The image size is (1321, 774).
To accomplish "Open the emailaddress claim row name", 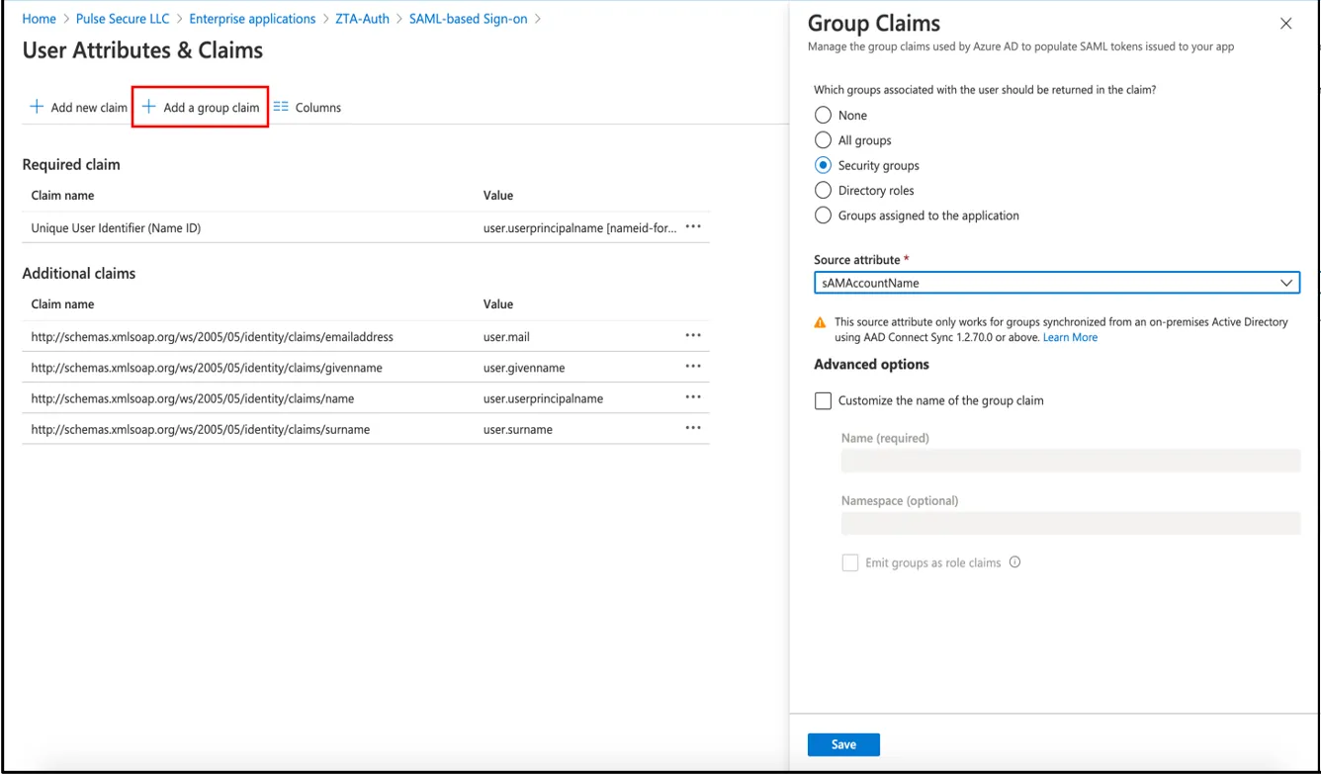I will click(213, 337).
